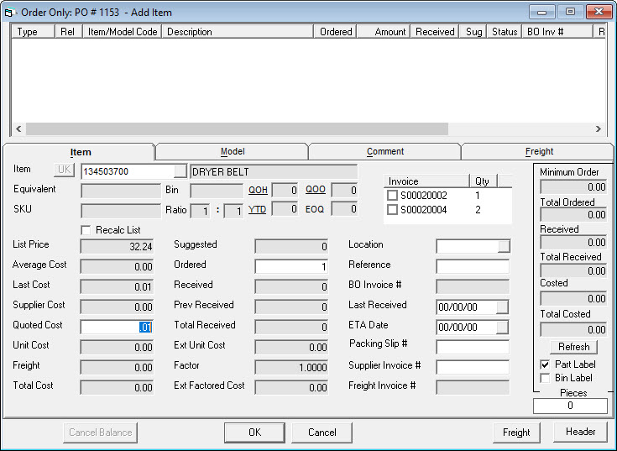Click the Cancel Balance button
This screenshot has height=451, width=617.
(101, 433)
